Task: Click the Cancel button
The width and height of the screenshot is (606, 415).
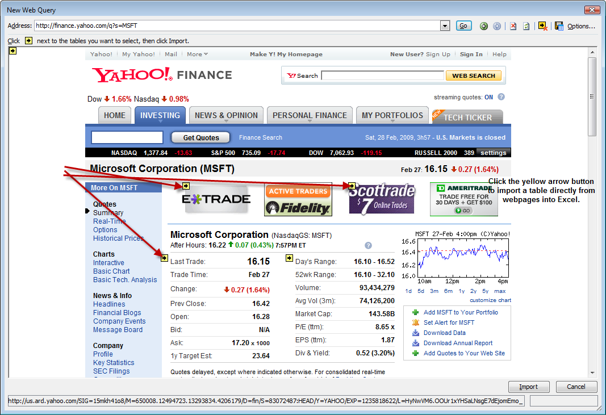Action: point(576,387)
